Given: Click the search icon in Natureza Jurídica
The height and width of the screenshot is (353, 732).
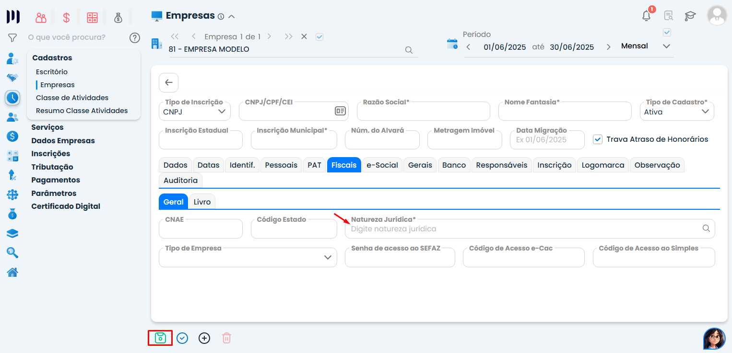Looking at the screenshot, I should coord(706,228).
